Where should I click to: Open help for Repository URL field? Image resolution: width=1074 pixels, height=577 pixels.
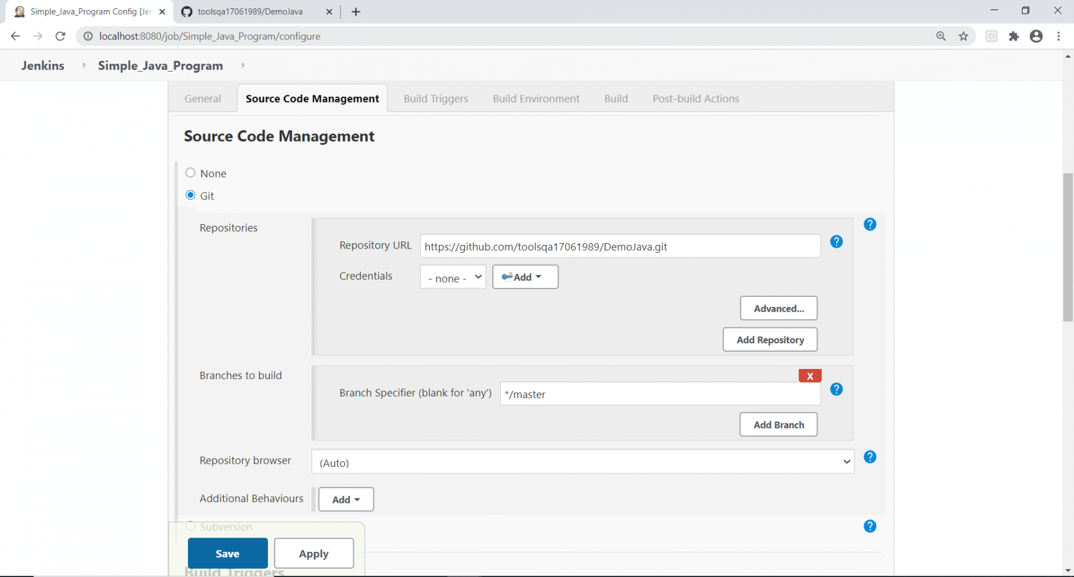point(836,242)
